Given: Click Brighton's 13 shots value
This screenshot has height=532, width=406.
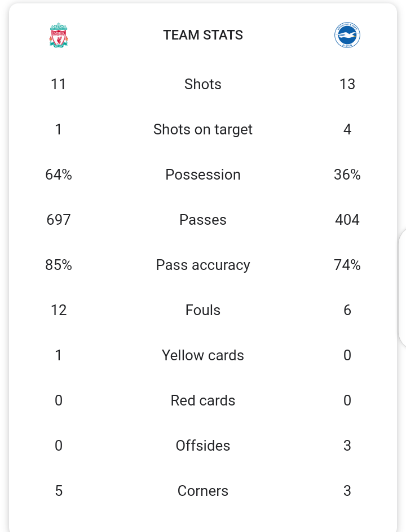Looking at the screenshot, I should click(347, 84).
